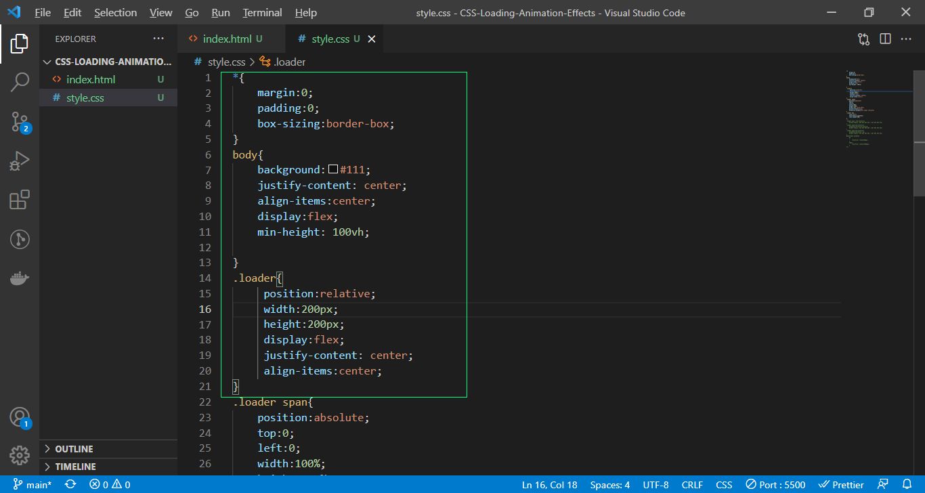Click the CSS language mode selector

[x=724, y=485]
